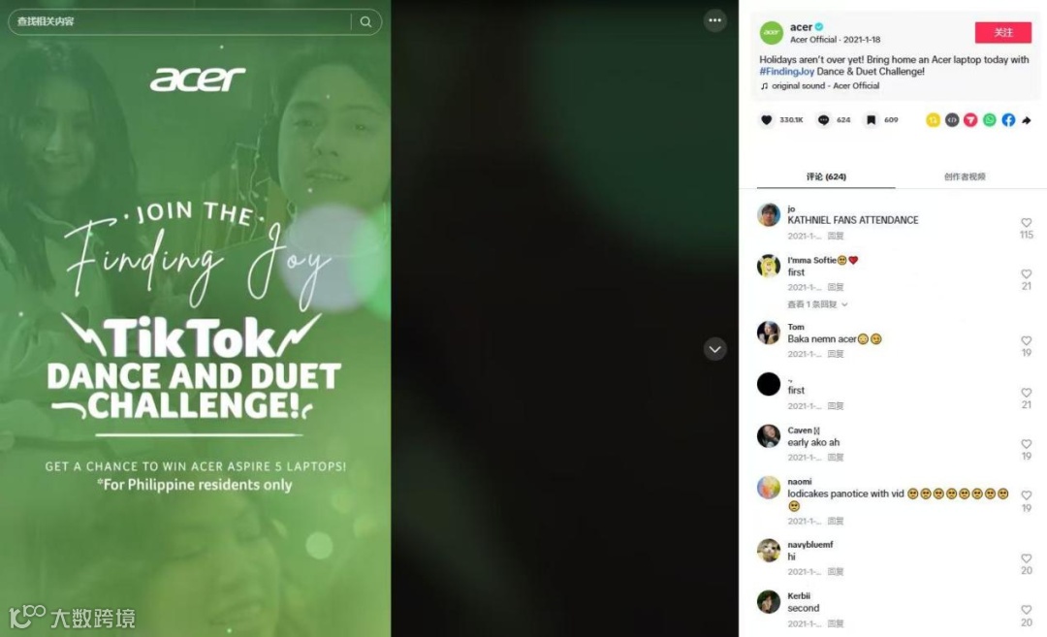Bookmark the video with the save icon
Screen dimensions: 1047x637
tap(871, 120)
